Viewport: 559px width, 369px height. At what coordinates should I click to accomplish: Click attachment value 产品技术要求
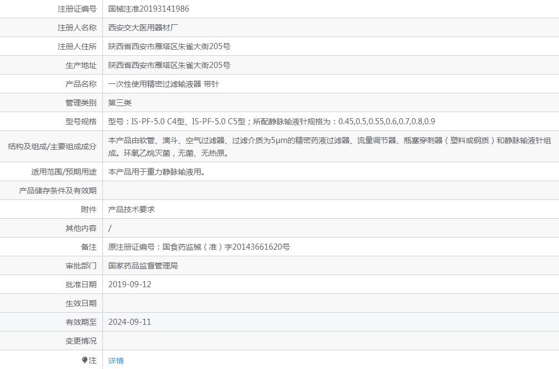coord(132,209)
